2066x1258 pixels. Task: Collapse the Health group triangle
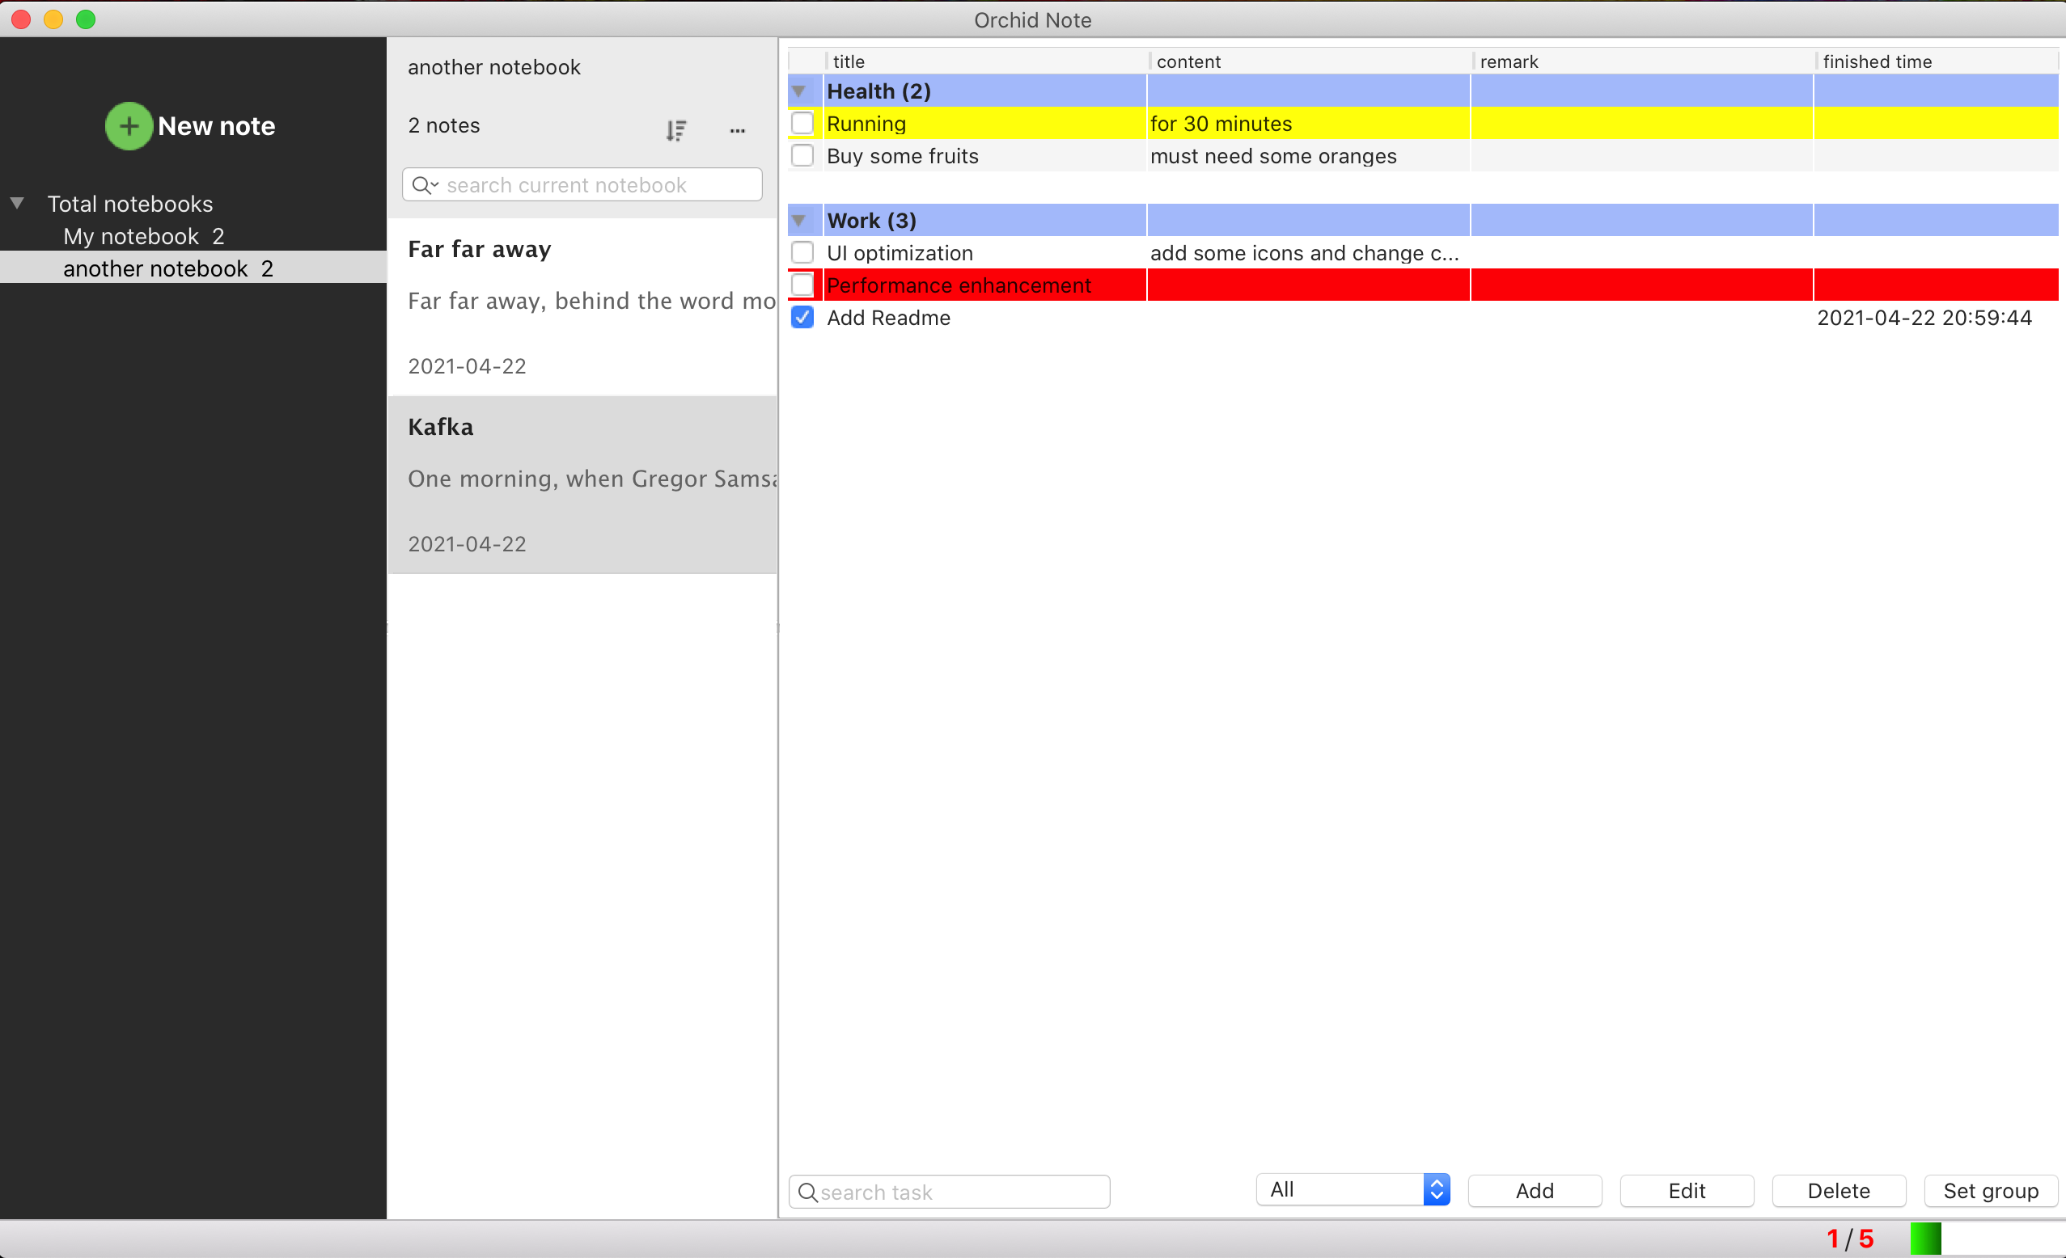click(x=799, y=91)
